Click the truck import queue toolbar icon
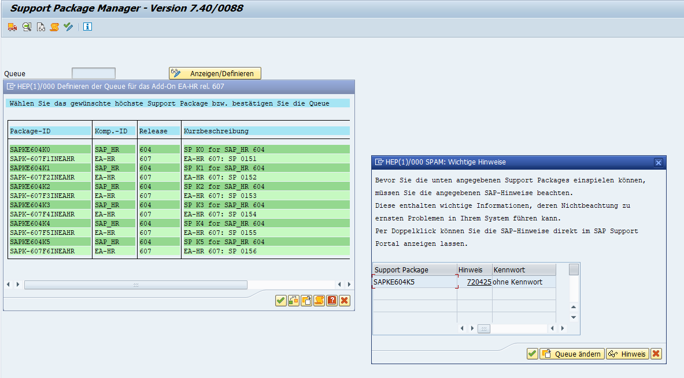This screenshot has height=378, width=684. [12, 27]
